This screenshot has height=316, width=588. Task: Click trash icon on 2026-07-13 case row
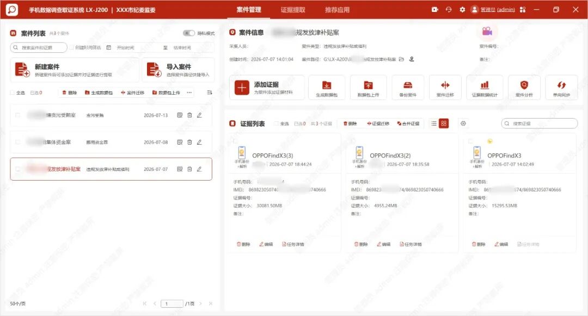[189, 115]
